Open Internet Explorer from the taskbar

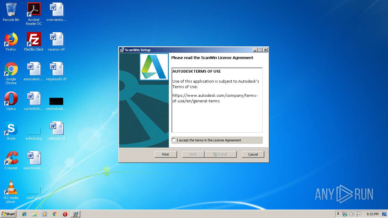click(24, 214)
